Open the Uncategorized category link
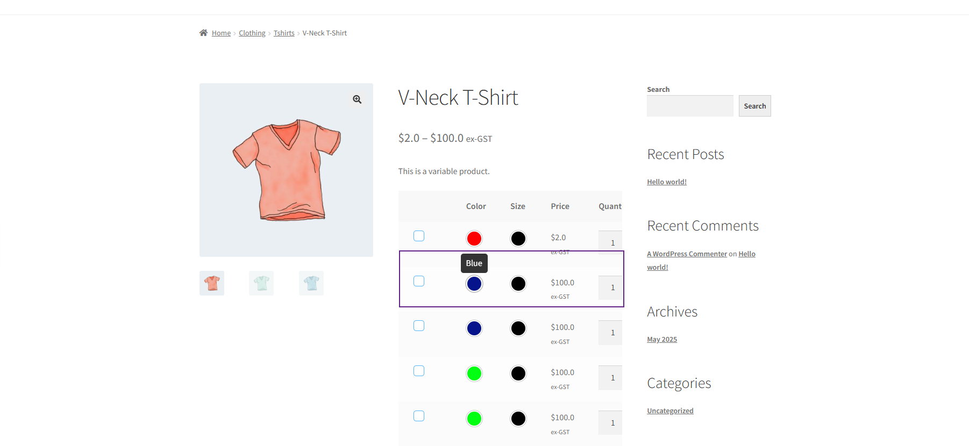 point(670,411)
